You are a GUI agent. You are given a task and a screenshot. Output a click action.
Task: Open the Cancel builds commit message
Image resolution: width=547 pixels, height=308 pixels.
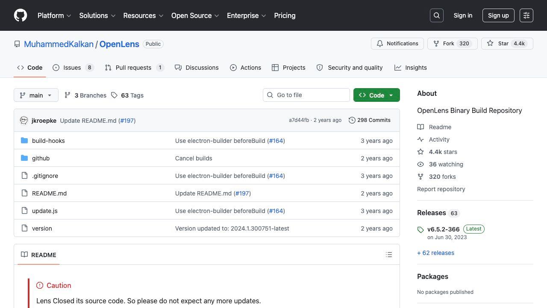point(194,158)
